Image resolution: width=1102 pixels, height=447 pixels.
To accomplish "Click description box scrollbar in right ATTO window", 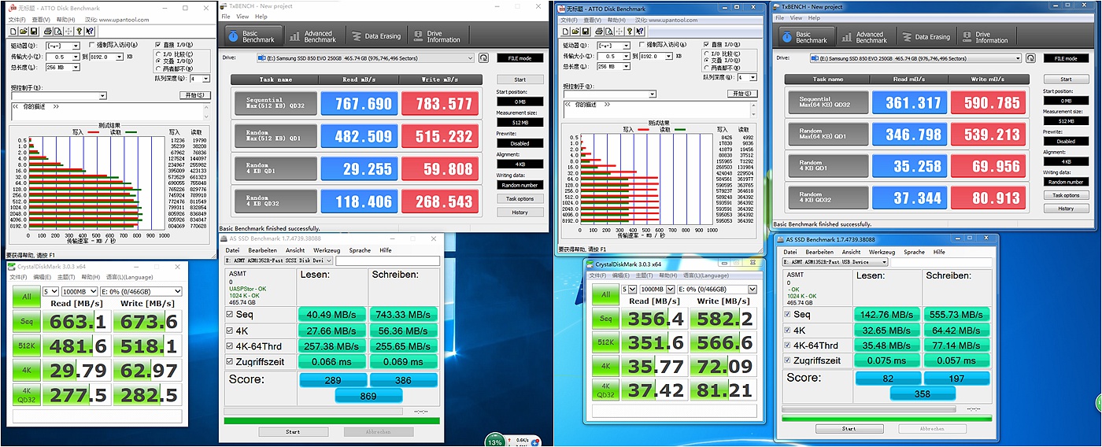I will [753, 111].
